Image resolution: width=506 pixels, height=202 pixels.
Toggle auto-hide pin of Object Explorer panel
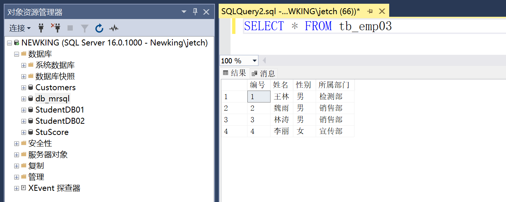(195, 12)
